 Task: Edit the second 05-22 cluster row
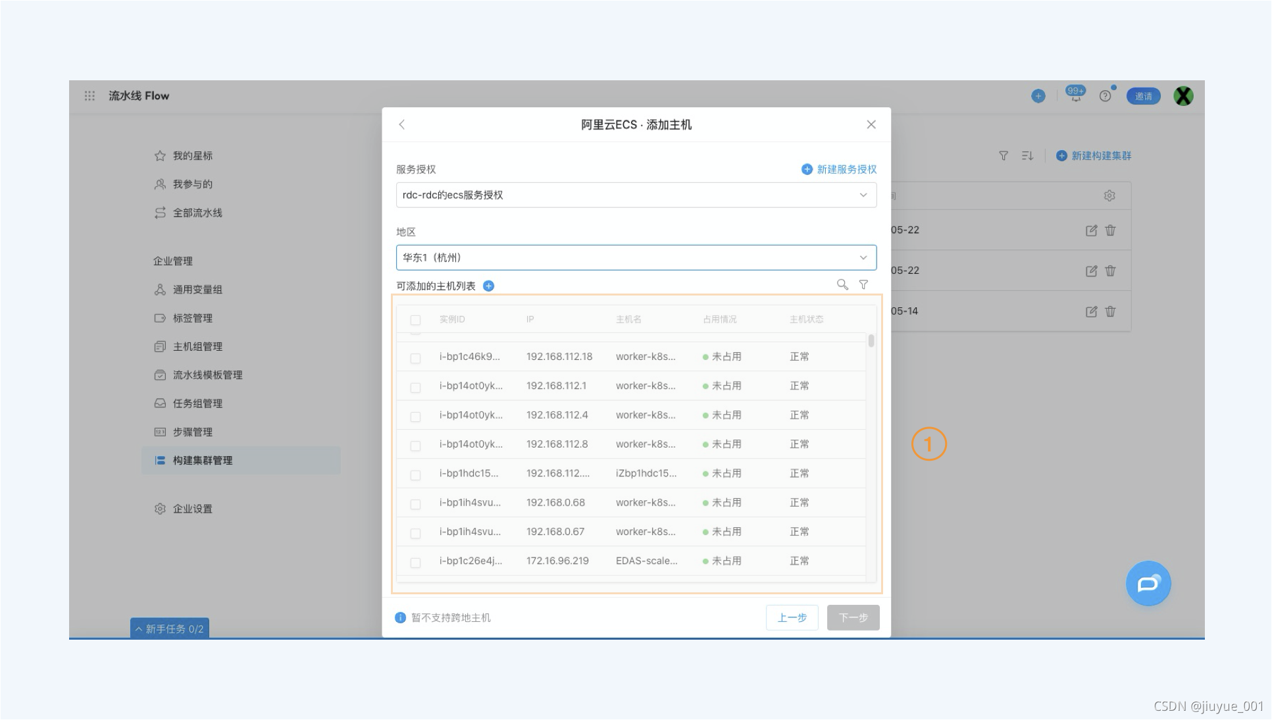pyautogui.click(x=1091, y=270)
